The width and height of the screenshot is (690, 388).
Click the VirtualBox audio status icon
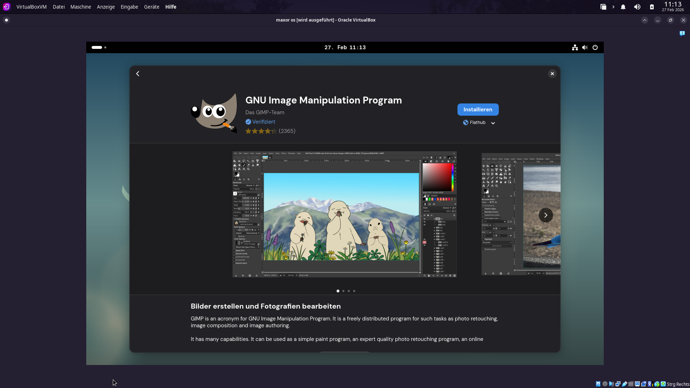click(x=611, y=384)
